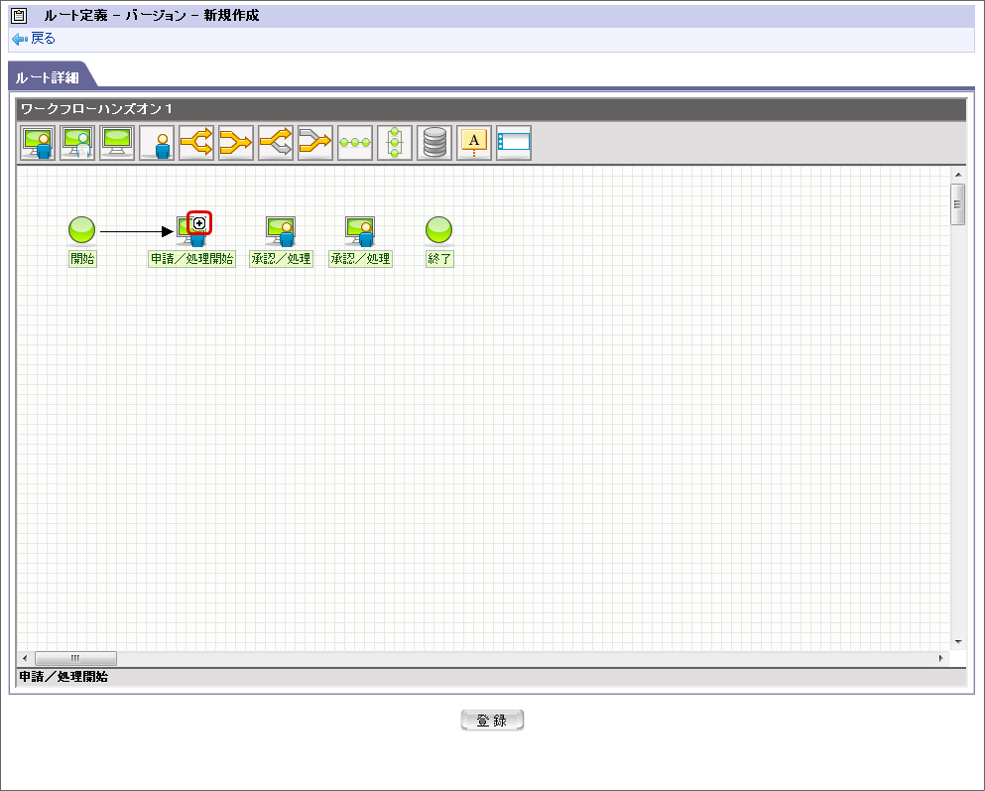Select the database cylinder tool
This screenshot has height=791, width=985.
coord(434,143)
